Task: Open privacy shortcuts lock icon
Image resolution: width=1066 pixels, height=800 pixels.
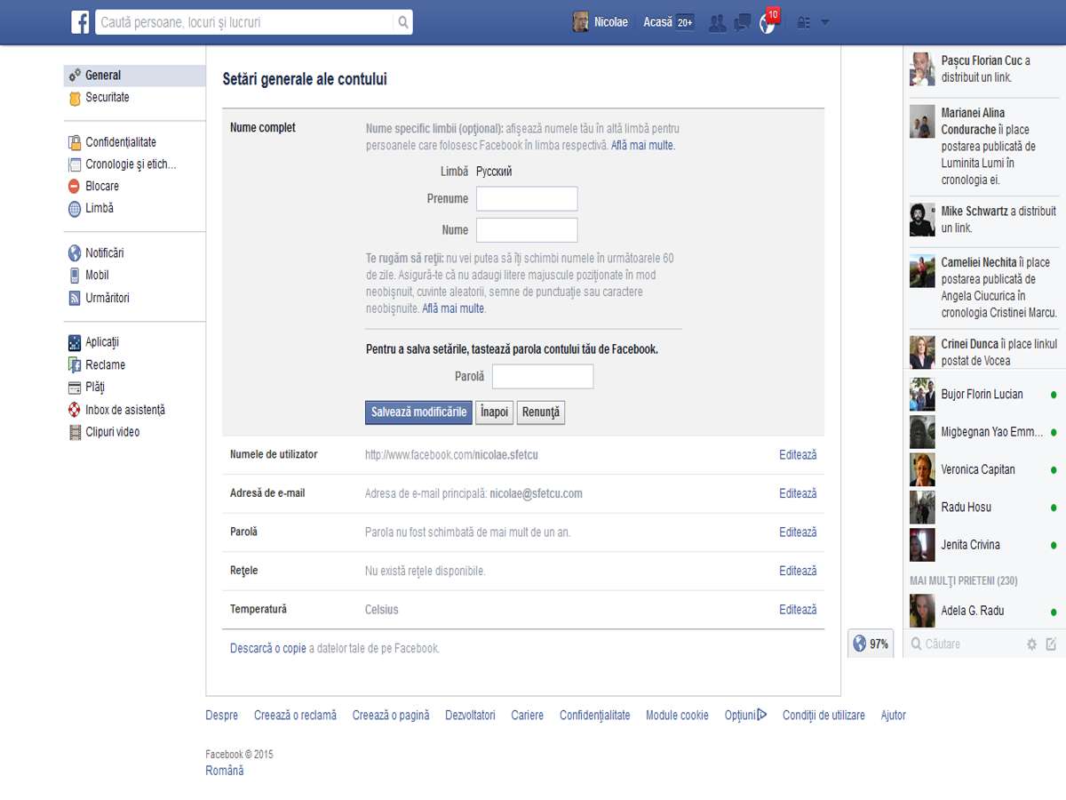Action: click(803, 23)
